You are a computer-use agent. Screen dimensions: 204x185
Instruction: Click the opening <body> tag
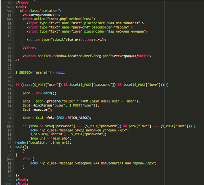click(21, 7)
